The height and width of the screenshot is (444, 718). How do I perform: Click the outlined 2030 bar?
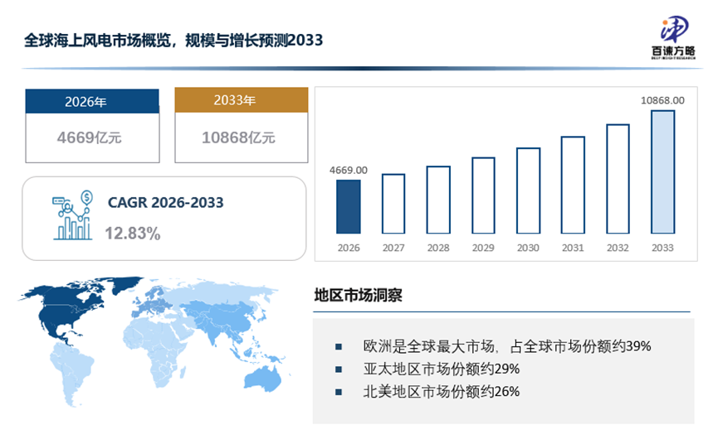click(528, 191)
